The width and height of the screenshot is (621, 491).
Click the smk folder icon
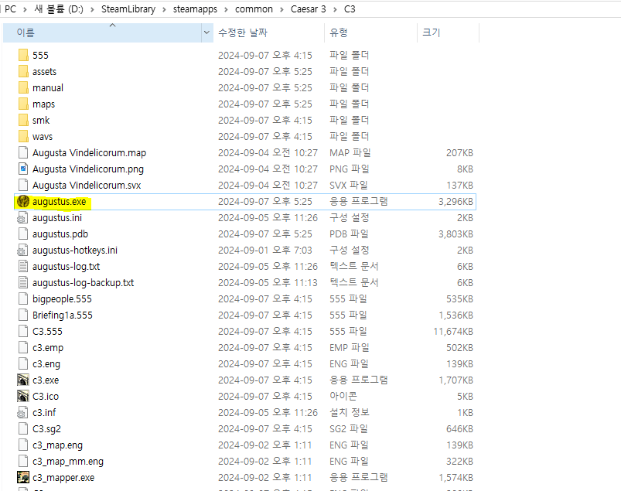pyautogui.click(x=23, y=120)
